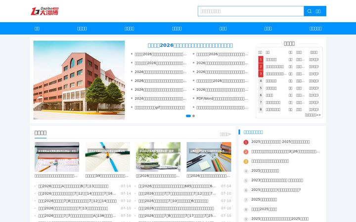Open the news item mentioning 7, 17 and 25
This screenshot has height=222, width=356.
177,216
